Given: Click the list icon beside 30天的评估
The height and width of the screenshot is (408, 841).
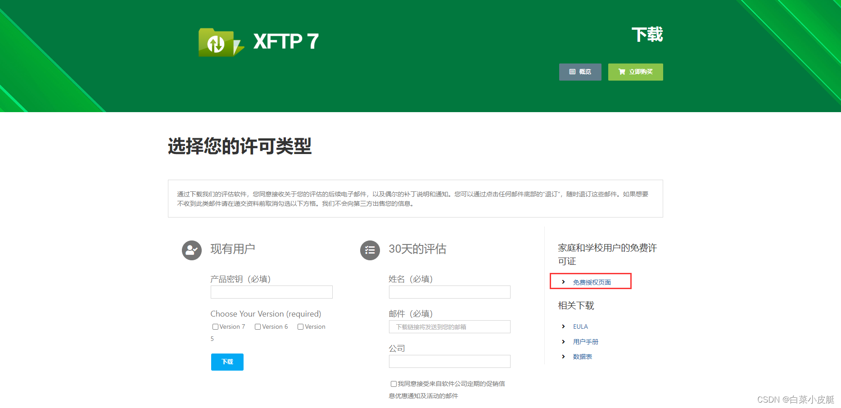Looking at the screenshot, I should (x=370, y=250).
